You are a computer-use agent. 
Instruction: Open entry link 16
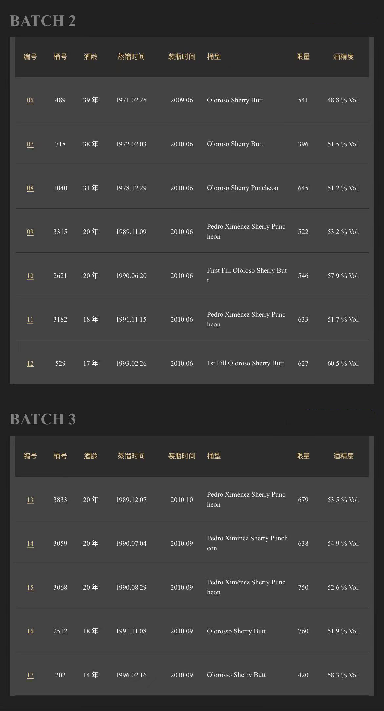(30, 631)
